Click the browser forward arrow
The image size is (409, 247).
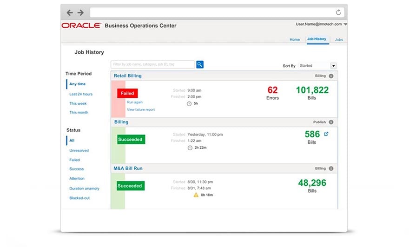point(80,13)
